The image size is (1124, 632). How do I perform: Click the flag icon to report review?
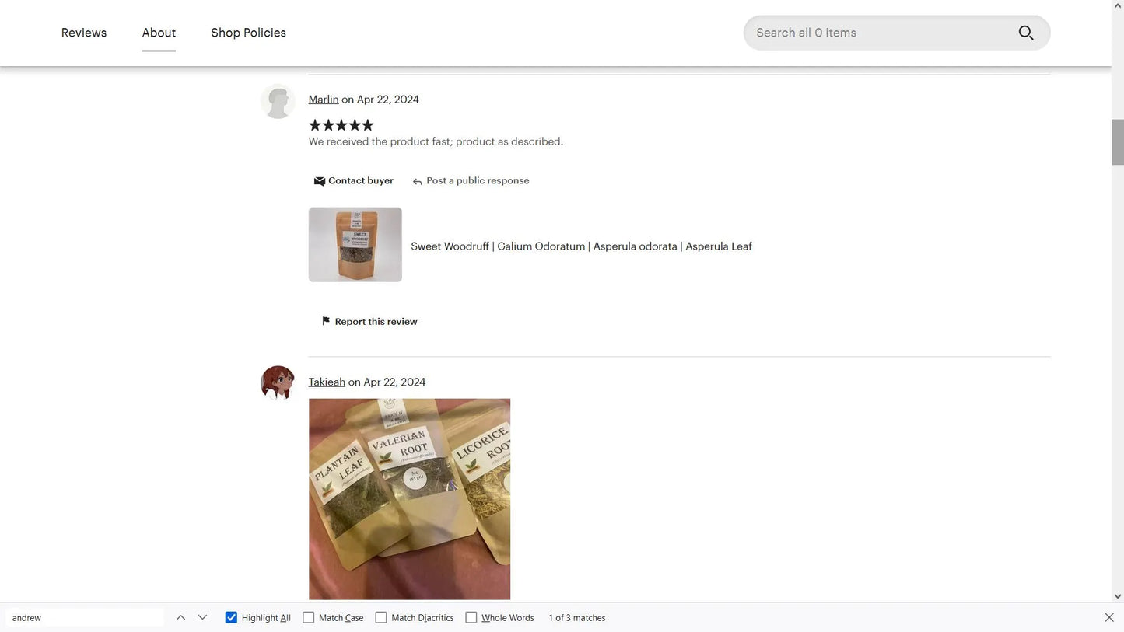(326, 321)
